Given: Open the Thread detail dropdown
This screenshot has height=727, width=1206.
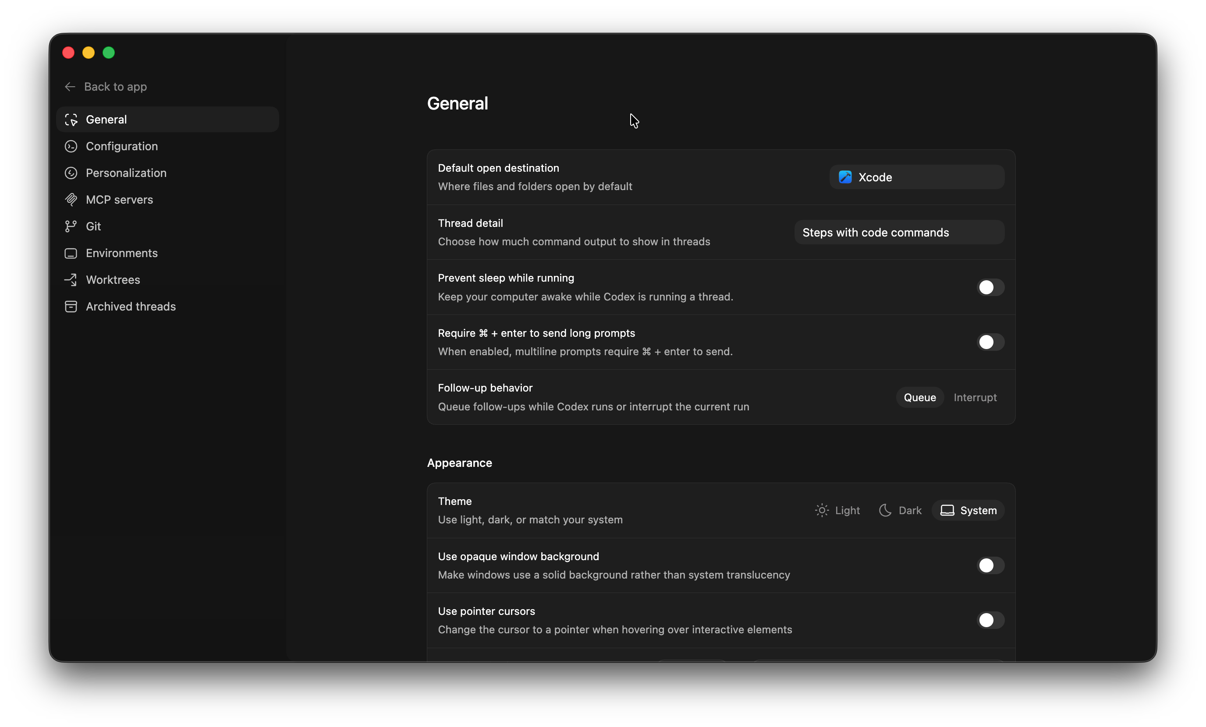Looking at the screenshot, I should 899,233.
